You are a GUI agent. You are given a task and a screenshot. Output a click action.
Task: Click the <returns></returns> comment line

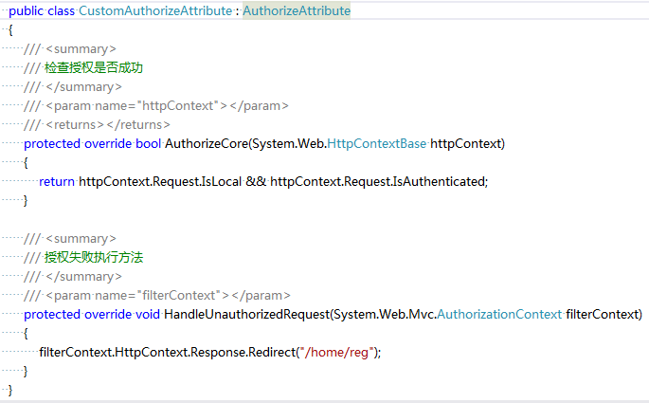click(97, 124)
